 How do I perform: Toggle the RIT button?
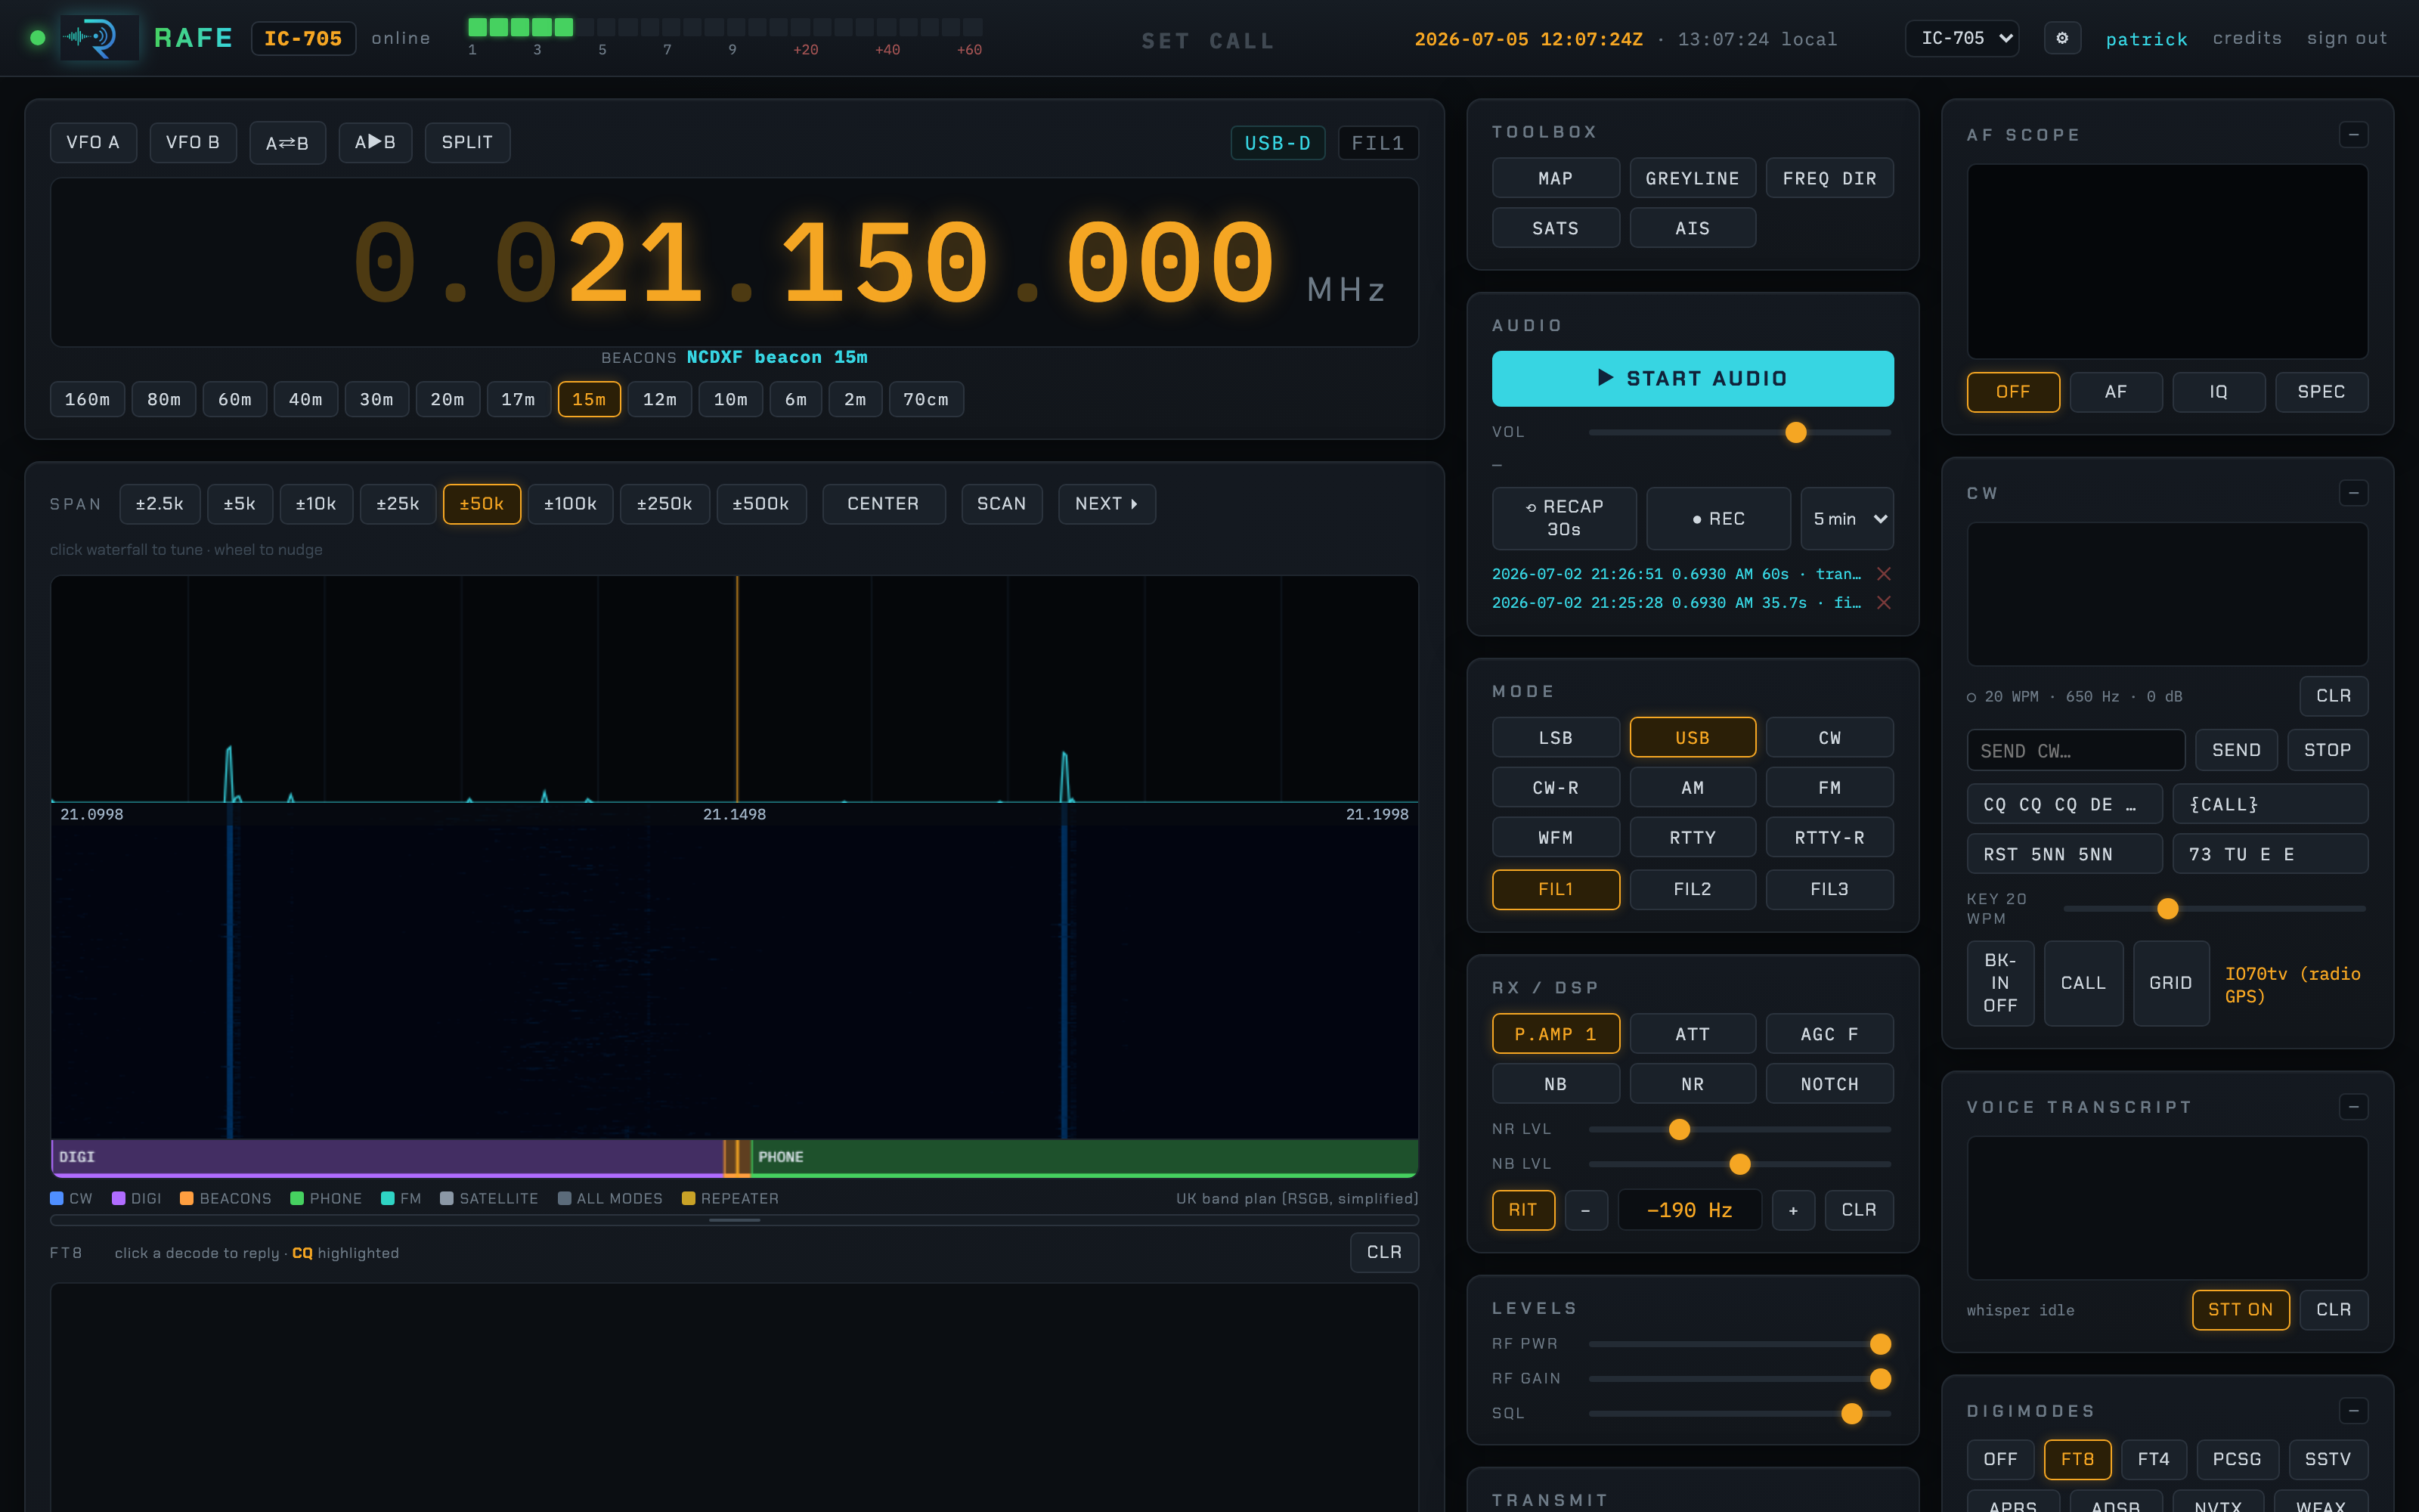pos(1523,1210)
